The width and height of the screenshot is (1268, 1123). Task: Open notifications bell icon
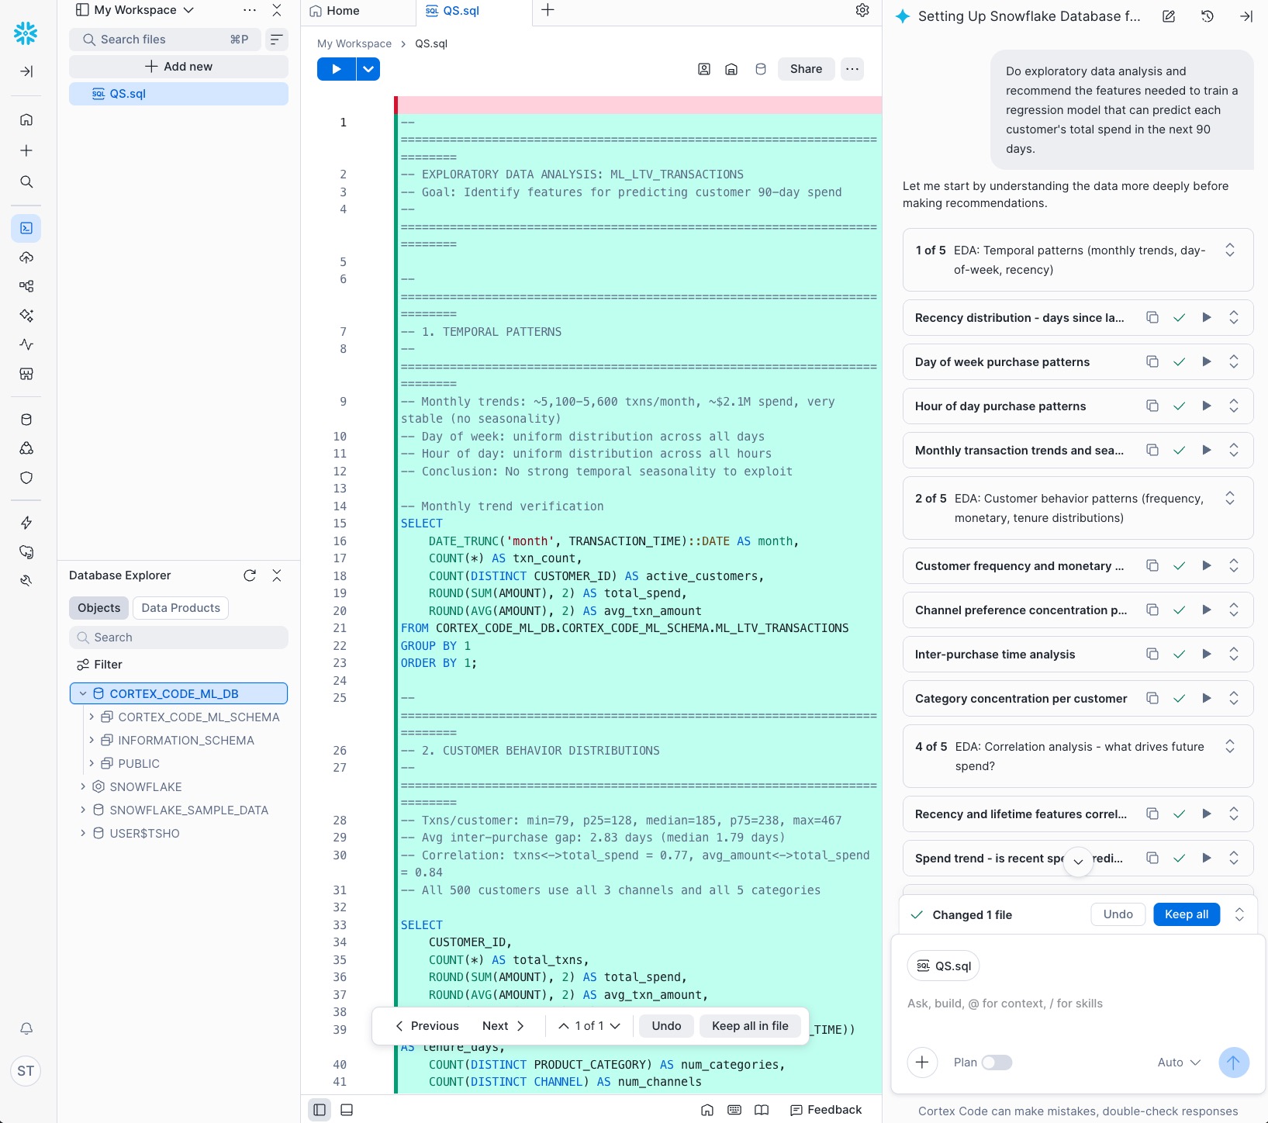tap(26, 1028)
